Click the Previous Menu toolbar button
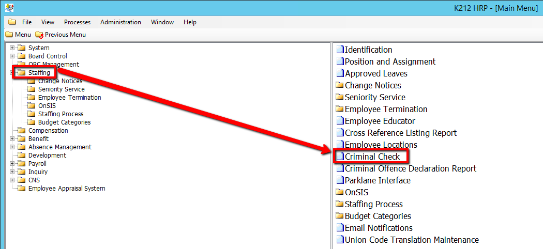The image size is (543, 249). pos(61,35)
